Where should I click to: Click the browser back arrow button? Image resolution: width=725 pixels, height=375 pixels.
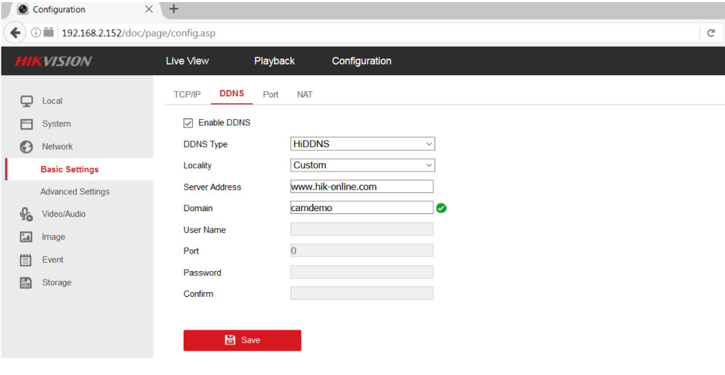pos(15,33)
